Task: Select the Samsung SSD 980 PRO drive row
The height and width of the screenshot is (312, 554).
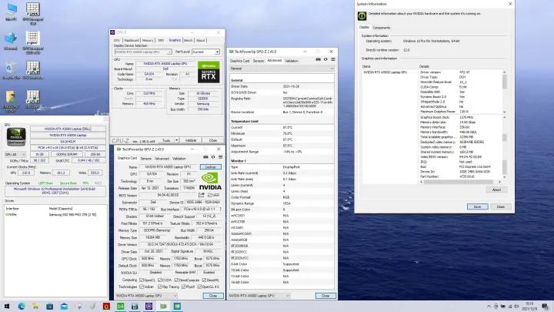Action: (55, 214)
